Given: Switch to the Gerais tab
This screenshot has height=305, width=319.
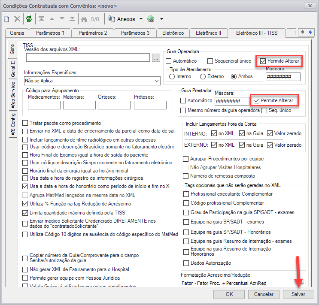Looking at the screenshot, I should coord(17,33).
